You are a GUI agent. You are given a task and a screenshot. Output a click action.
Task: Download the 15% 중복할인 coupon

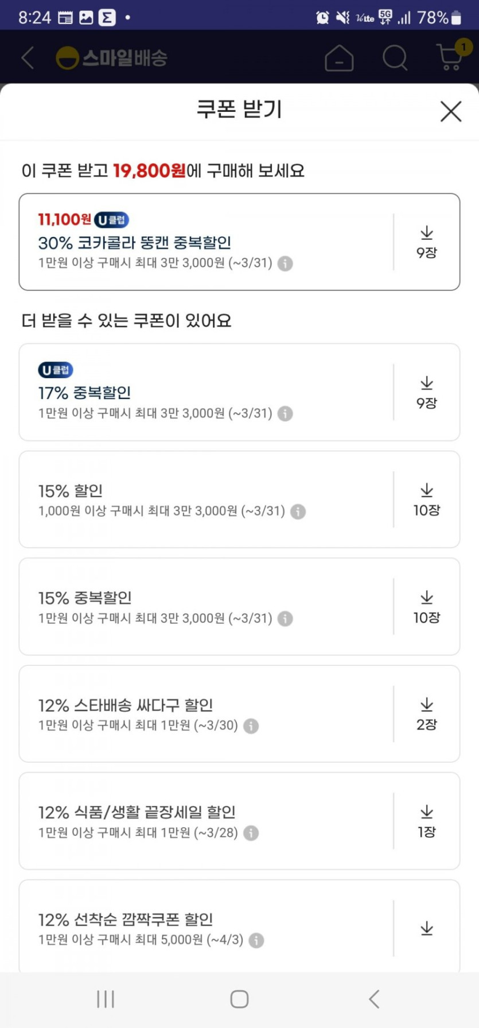(426, 607)
